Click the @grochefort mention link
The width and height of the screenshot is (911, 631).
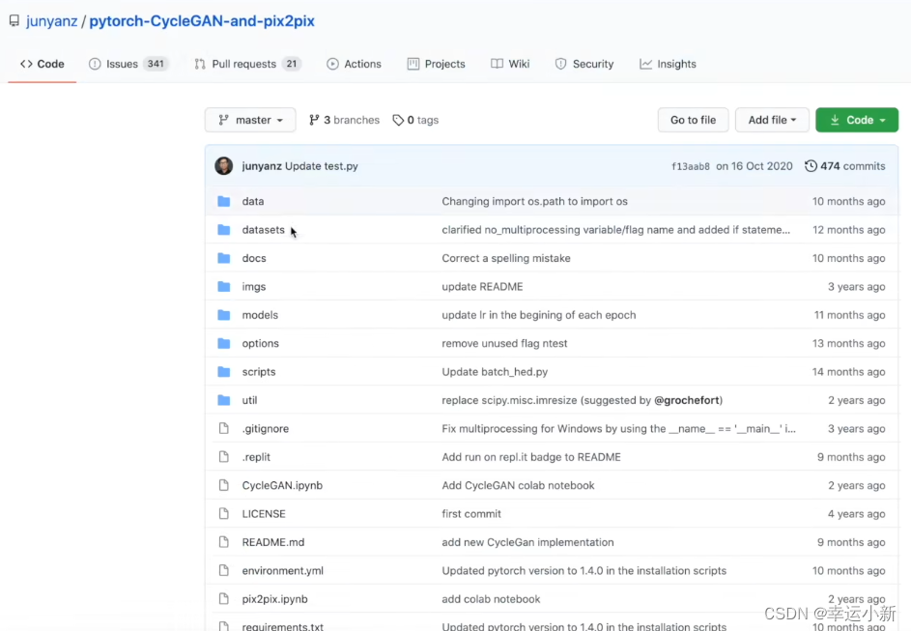[687, 400]
